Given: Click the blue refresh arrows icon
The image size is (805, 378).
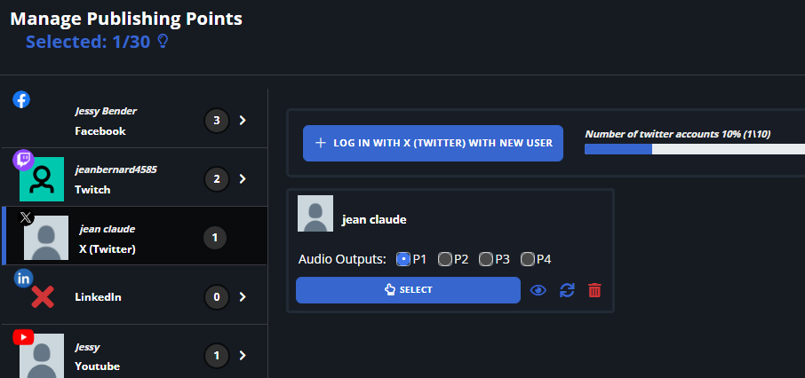Looking at the screenshot, I should tap(567, 290).
